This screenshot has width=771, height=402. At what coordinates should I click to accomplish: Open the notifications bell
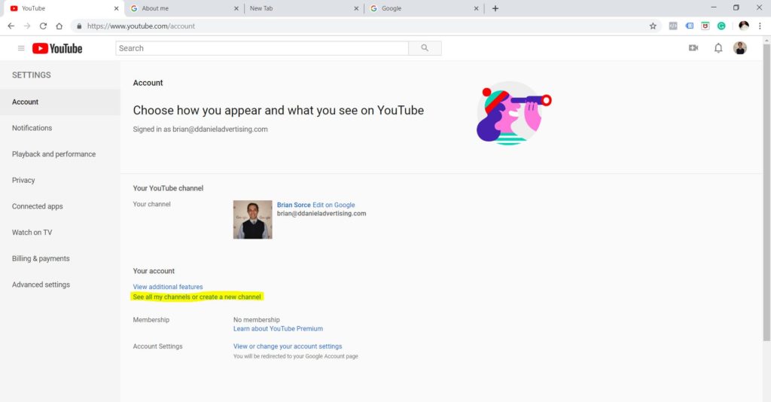click(718, 47)
